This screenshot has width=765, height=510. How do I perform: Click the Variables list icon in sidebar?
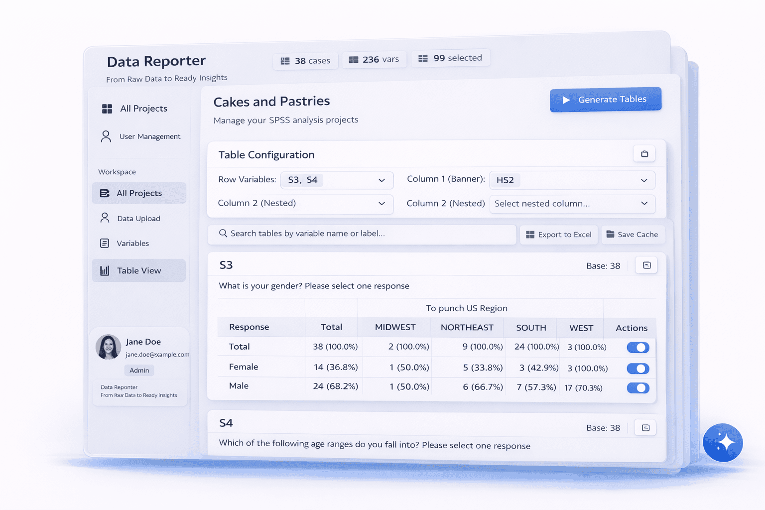105,243
